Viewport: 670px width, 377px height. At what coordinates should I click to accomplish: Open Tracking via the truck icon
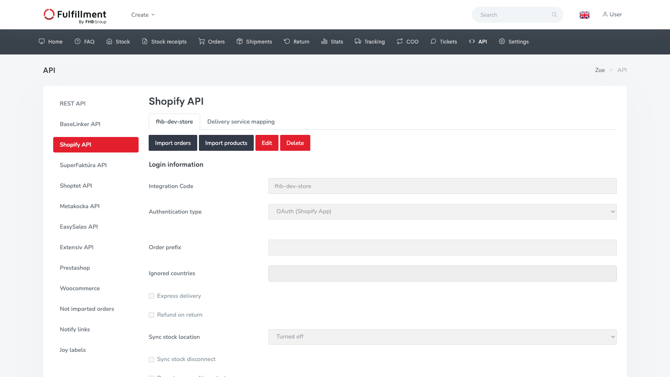358,41
